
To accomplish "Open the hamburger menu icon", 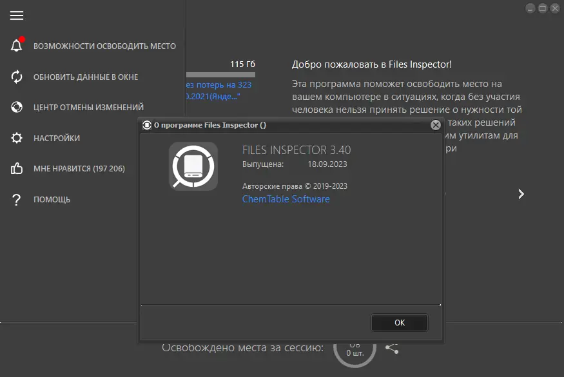I will point(17,15).
